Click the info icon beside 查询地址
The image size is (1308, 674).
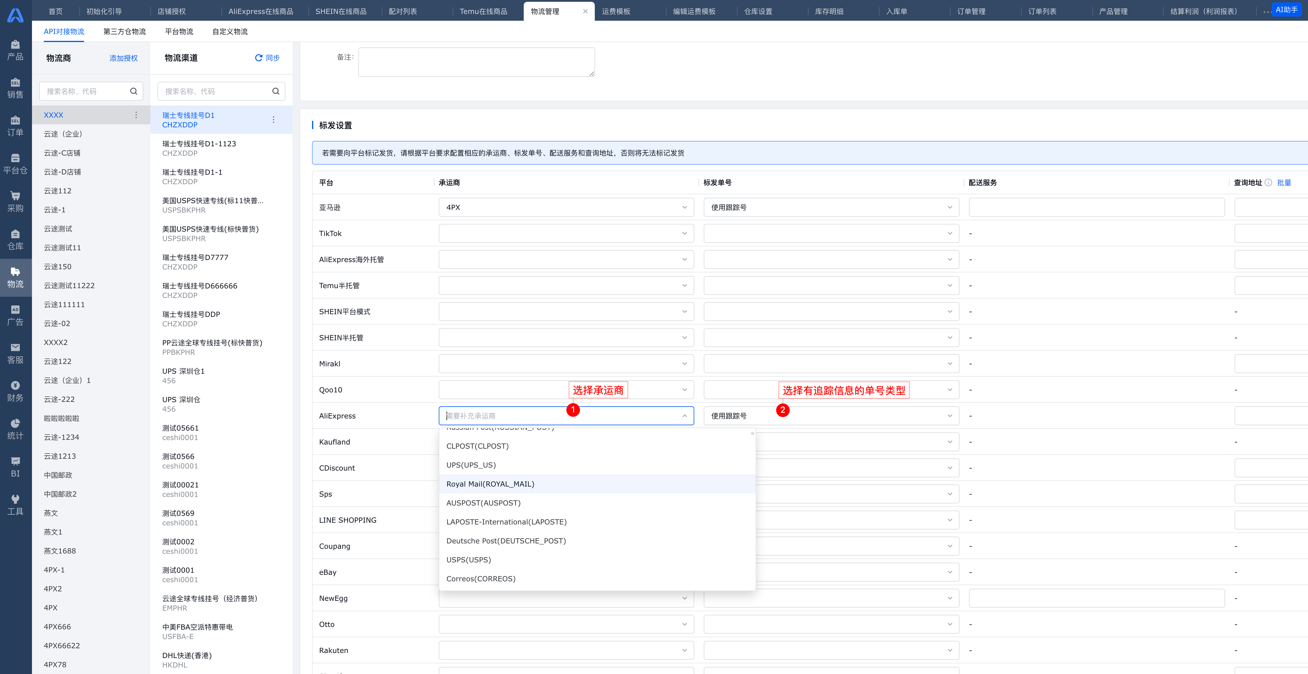(1268, 183)
